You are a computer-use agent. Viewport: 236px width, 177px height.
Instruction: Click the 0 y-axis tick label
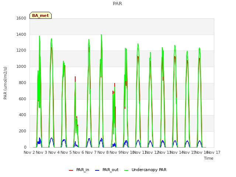(x=25, y=147)
